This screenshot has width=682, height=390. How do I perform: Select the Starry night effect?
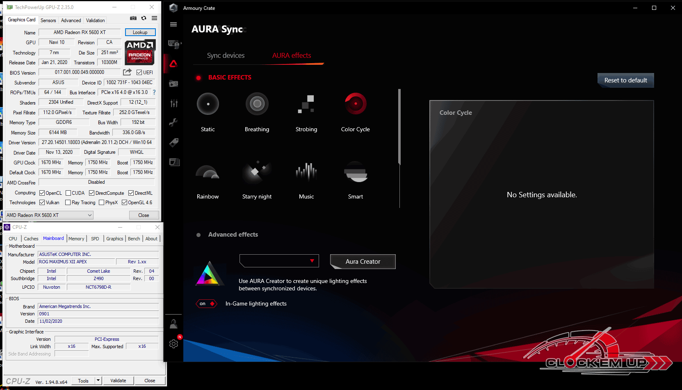[x=257, y=171]
